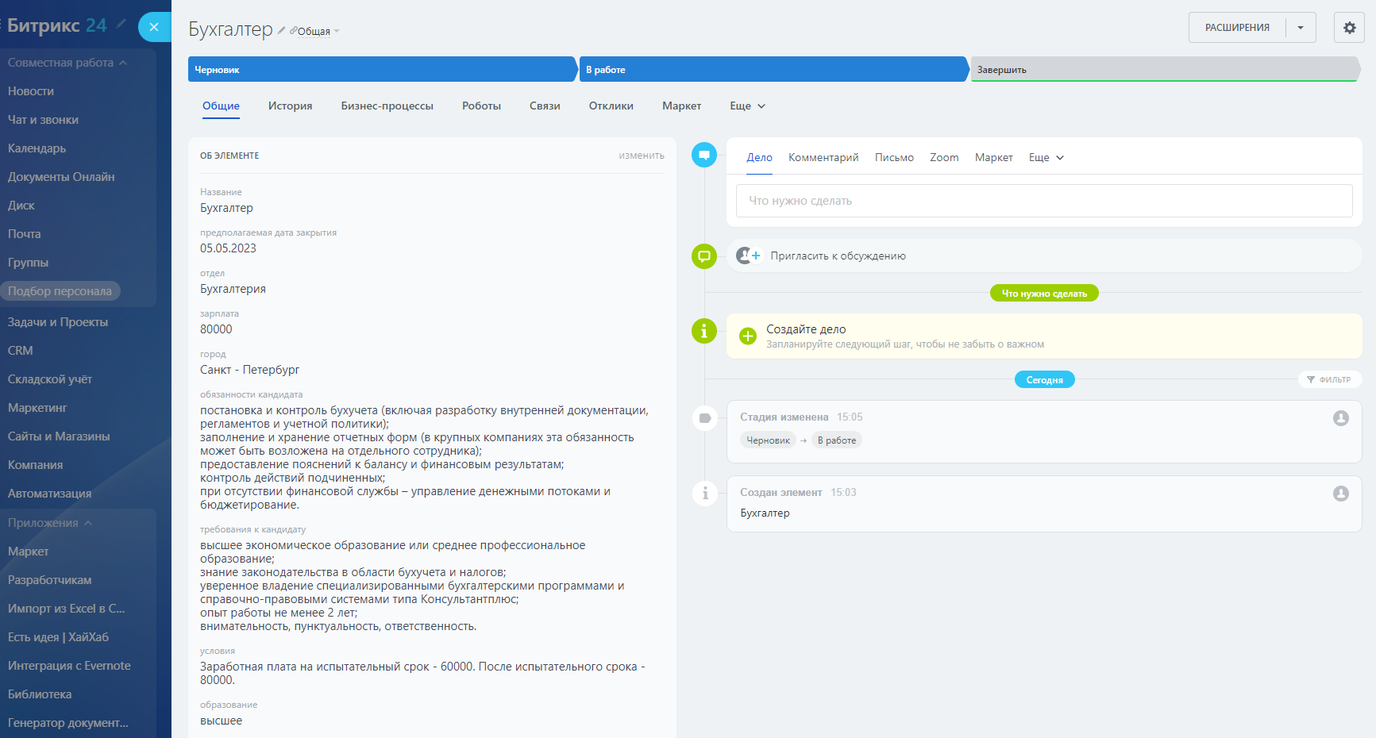Image resolution: width=1376 pixels, height=738 pixels.
Task: Click the blue activity timeline icon
Action: [704, 155]
